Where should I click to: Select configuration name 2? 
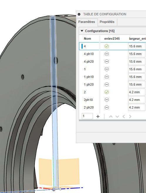click(x=85, y=92)
